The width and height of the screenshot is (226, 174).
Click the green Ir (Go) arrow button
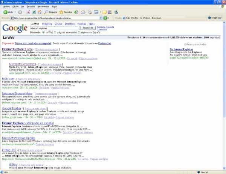(x=106, y=18)
